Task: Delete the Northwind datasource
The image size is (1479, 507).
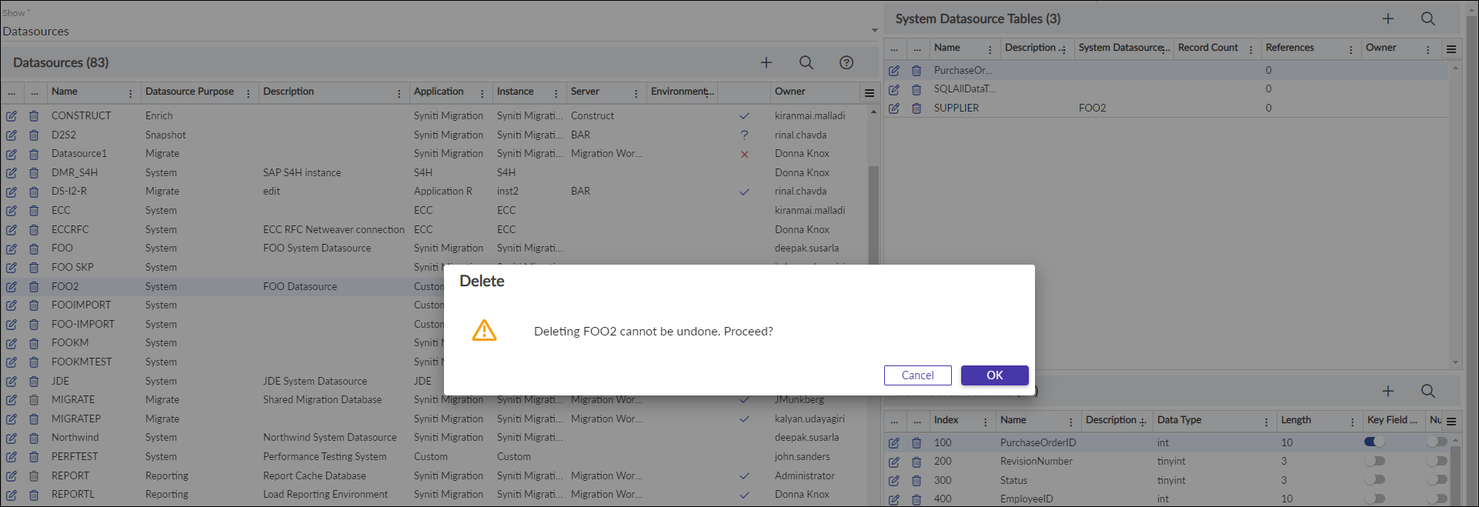Action: [x=34, y=438]
